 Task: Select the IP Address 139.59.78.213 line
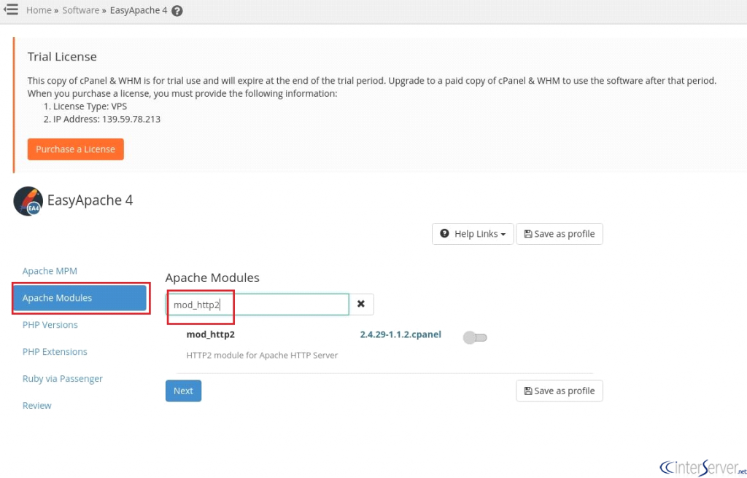(x=102, y=119)
